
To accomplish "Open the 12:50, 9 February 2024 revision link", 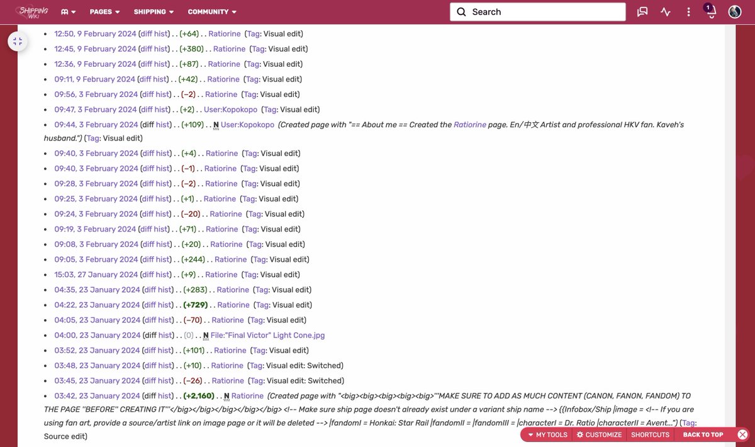I will tap(94, 34).
